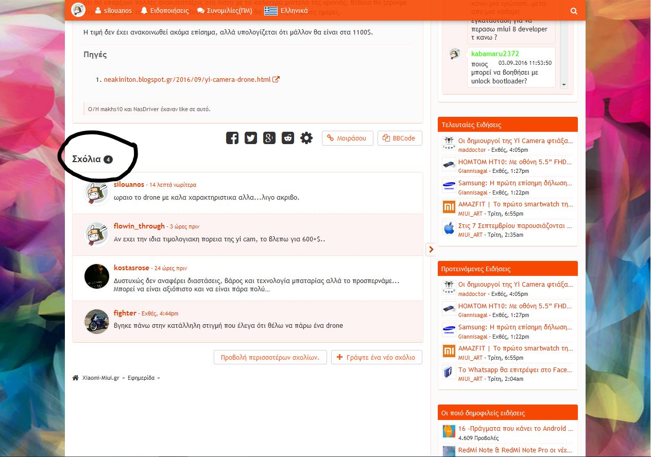This screenshot has height=457, width=651.
Task: Open the silouanos user menu
Action: (x=113, y=10)
